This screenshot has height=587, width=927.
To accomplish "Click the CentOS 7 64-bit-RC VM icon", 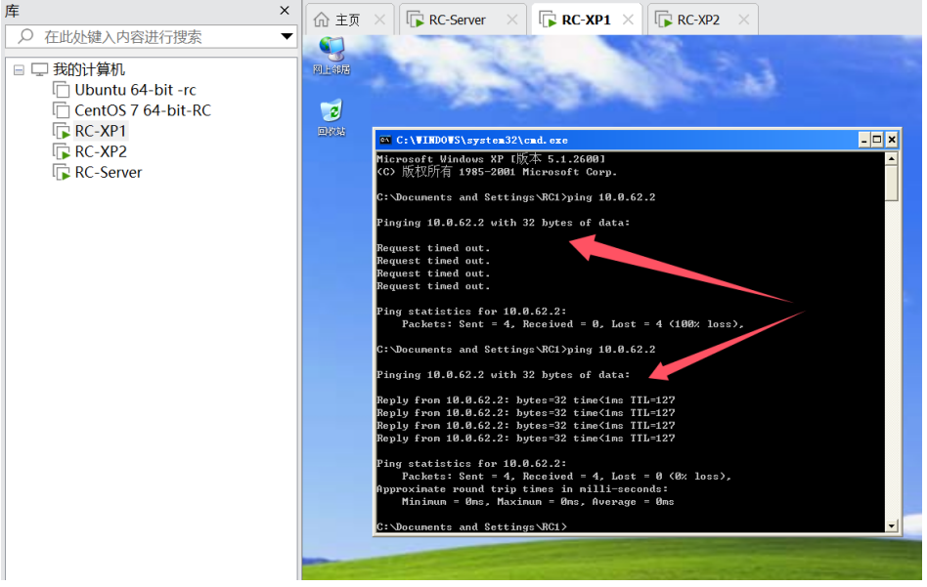I will 62,110.
